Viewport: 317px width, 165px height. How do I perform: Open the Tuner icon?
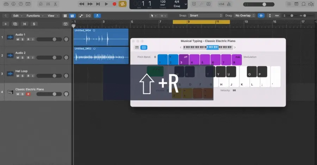(201, 4)
